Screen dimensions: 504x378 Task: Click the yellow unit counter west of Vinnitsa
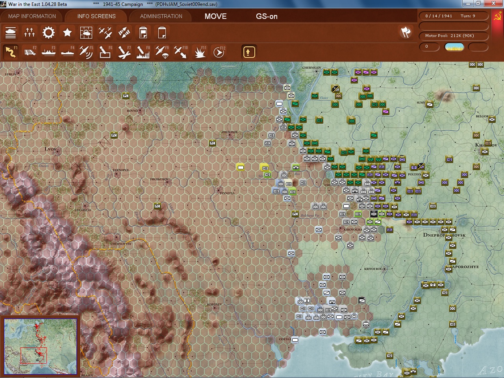[x=241, y=167]
